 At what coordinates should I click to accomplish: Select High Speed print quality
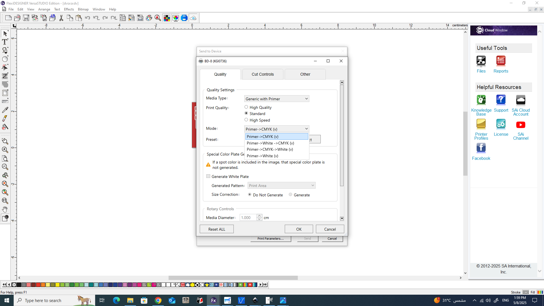tap(246, 120)
